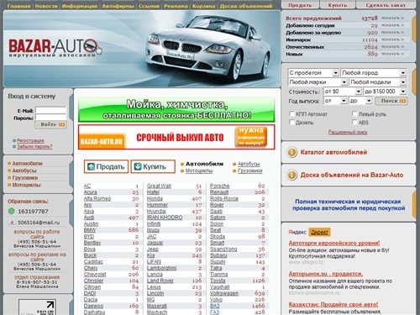Click the down-arrow icon on Купить button
Image resolution: width=420 pixels, height=315 pixels.
[138, 166]
